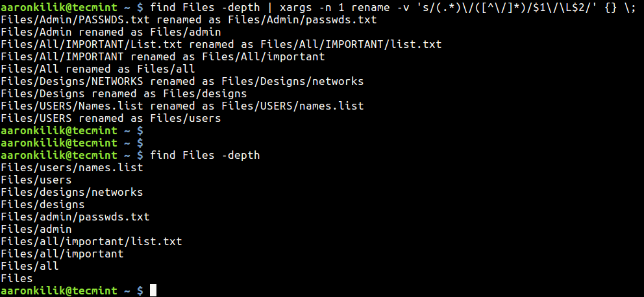The width and height of the screenshot is (644, 297).
Task: Select the line ending with "Files/All/important"
Action: point(162,56)
